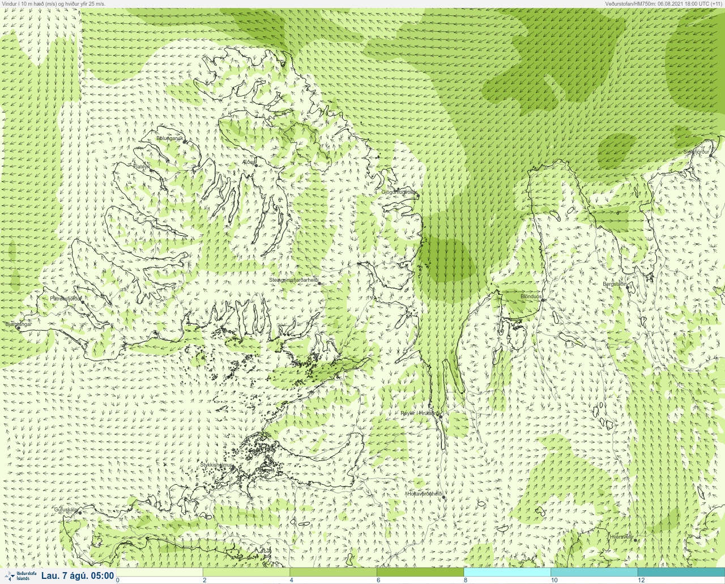Click legend scale value 8
The height and width of the screenshot is (584, 725).
[x=466, y=580]
